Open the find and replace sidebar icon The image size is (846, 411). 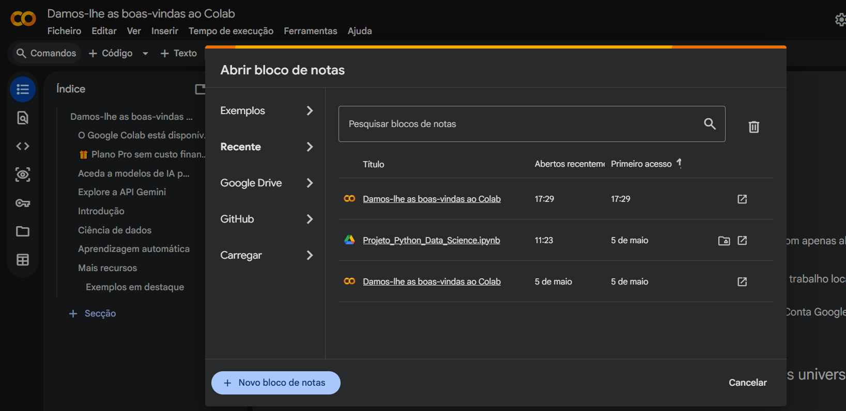(23, 118)
